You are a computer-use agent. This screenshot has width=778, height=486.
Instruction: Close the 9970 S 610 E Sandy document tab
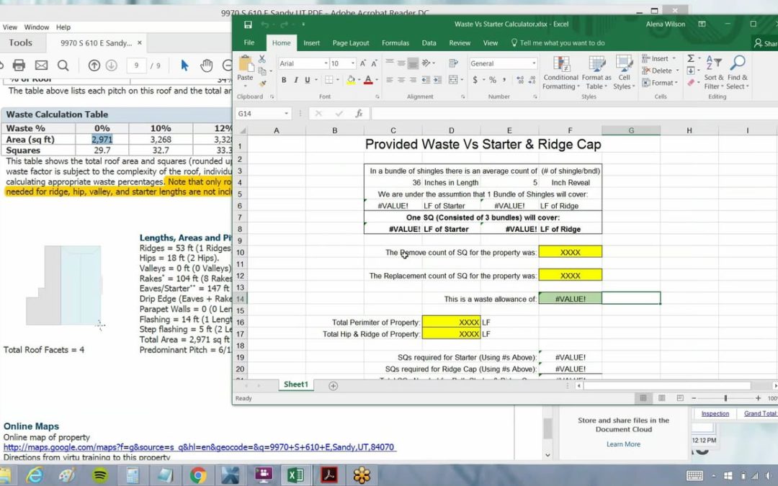pos(140,42)
